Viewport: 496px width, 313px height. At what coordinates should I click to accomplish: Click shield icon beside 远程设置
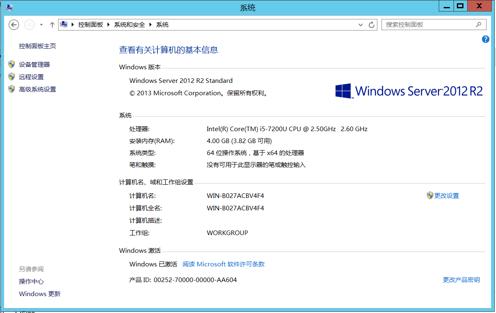(x=12, y=77)
